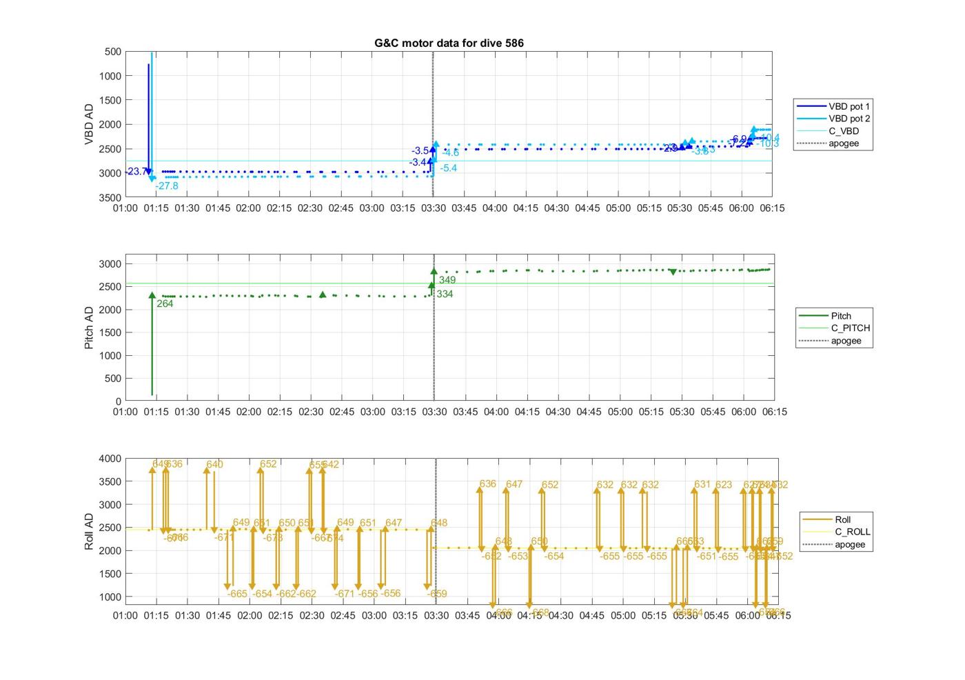Click the 'VBD AD' y-axis label
965x680 pixels.
[x=89, y=124]
